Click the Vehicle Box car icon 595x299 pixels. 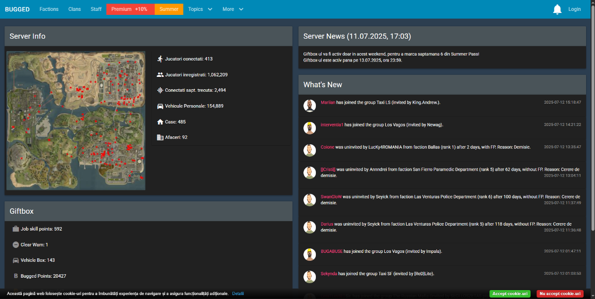pyautogui.click(x=15, y=260)
